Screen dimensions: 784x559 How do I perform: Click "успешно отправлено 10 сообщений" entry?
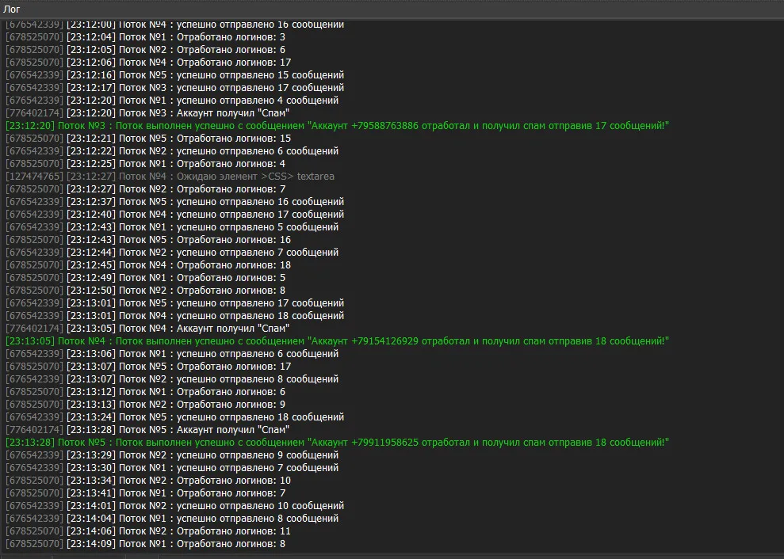pos(231,506)
